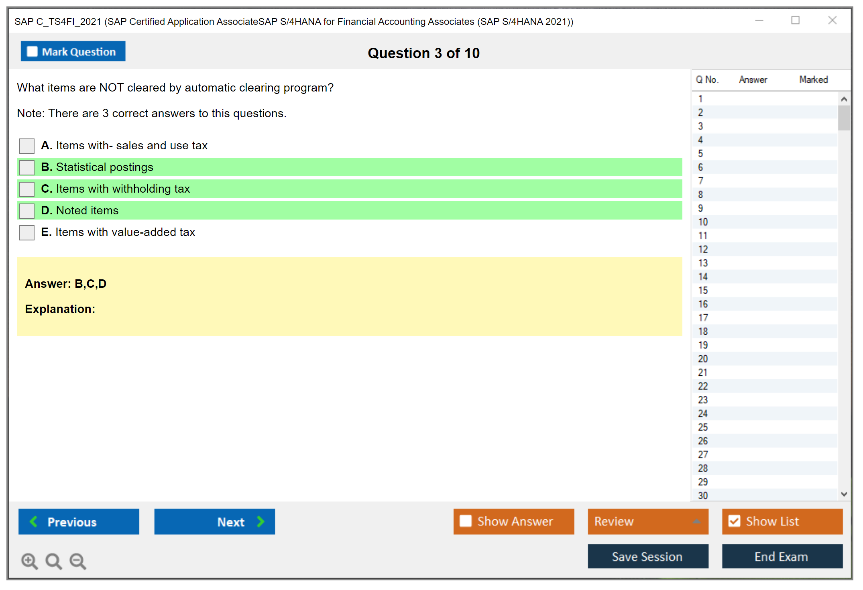Image resolution: width=863 pixels, height=590 pixels.
Task: Click the green right arrow on Next
Action: [261, 521]
